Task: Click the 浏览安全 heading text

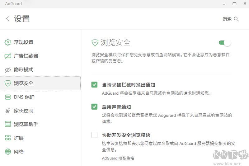Action: click(115, 43)
